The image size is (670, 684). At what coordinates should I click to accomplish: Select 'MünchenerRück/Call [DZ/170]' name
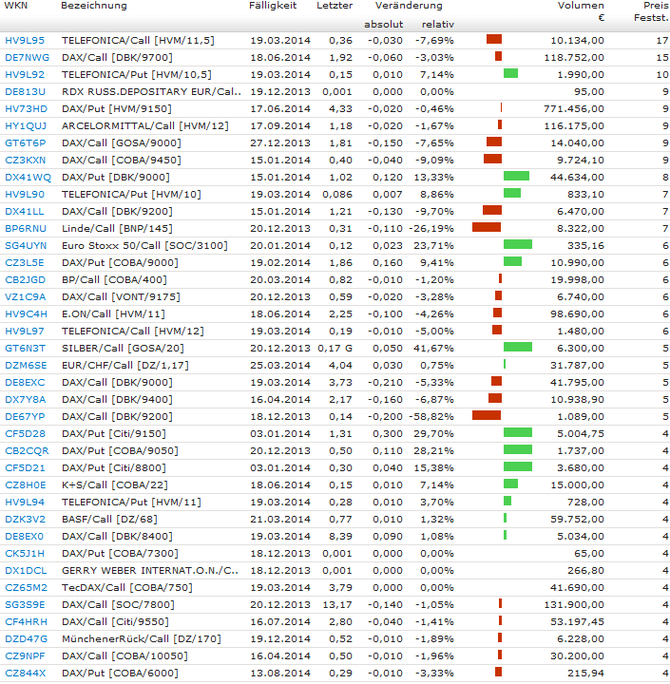point(142,639)
